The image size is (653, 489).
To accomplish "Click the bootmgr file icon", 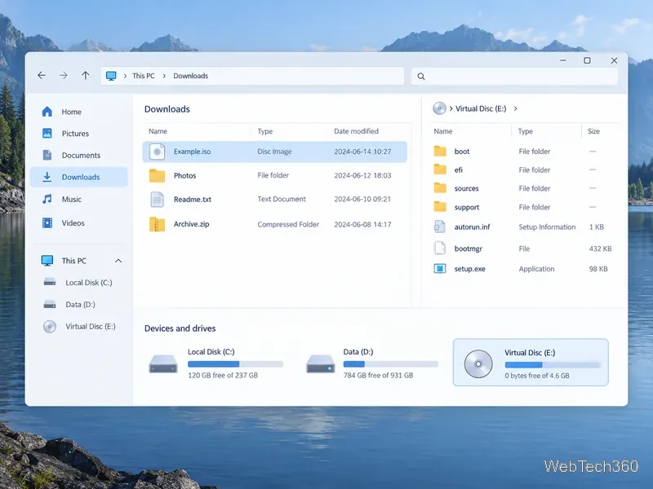I will click(440, 249).
